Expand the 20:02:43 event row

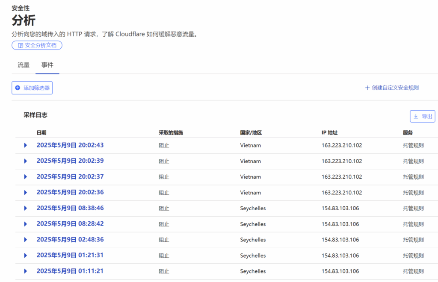[x=25, y=145]
